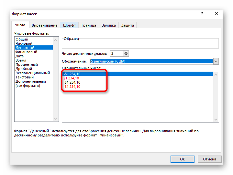Select the Процентный format
The width and height of the screenshot is (233, 175).
34,64
